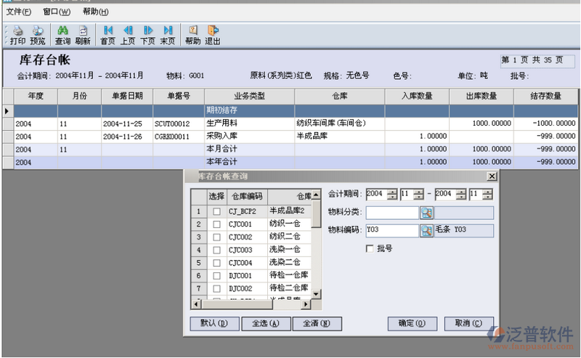Image resolution: width=581 pixels, height=358 pixels.
Task: Go to First Page (首页)
Action: click(x=107, y=34)
